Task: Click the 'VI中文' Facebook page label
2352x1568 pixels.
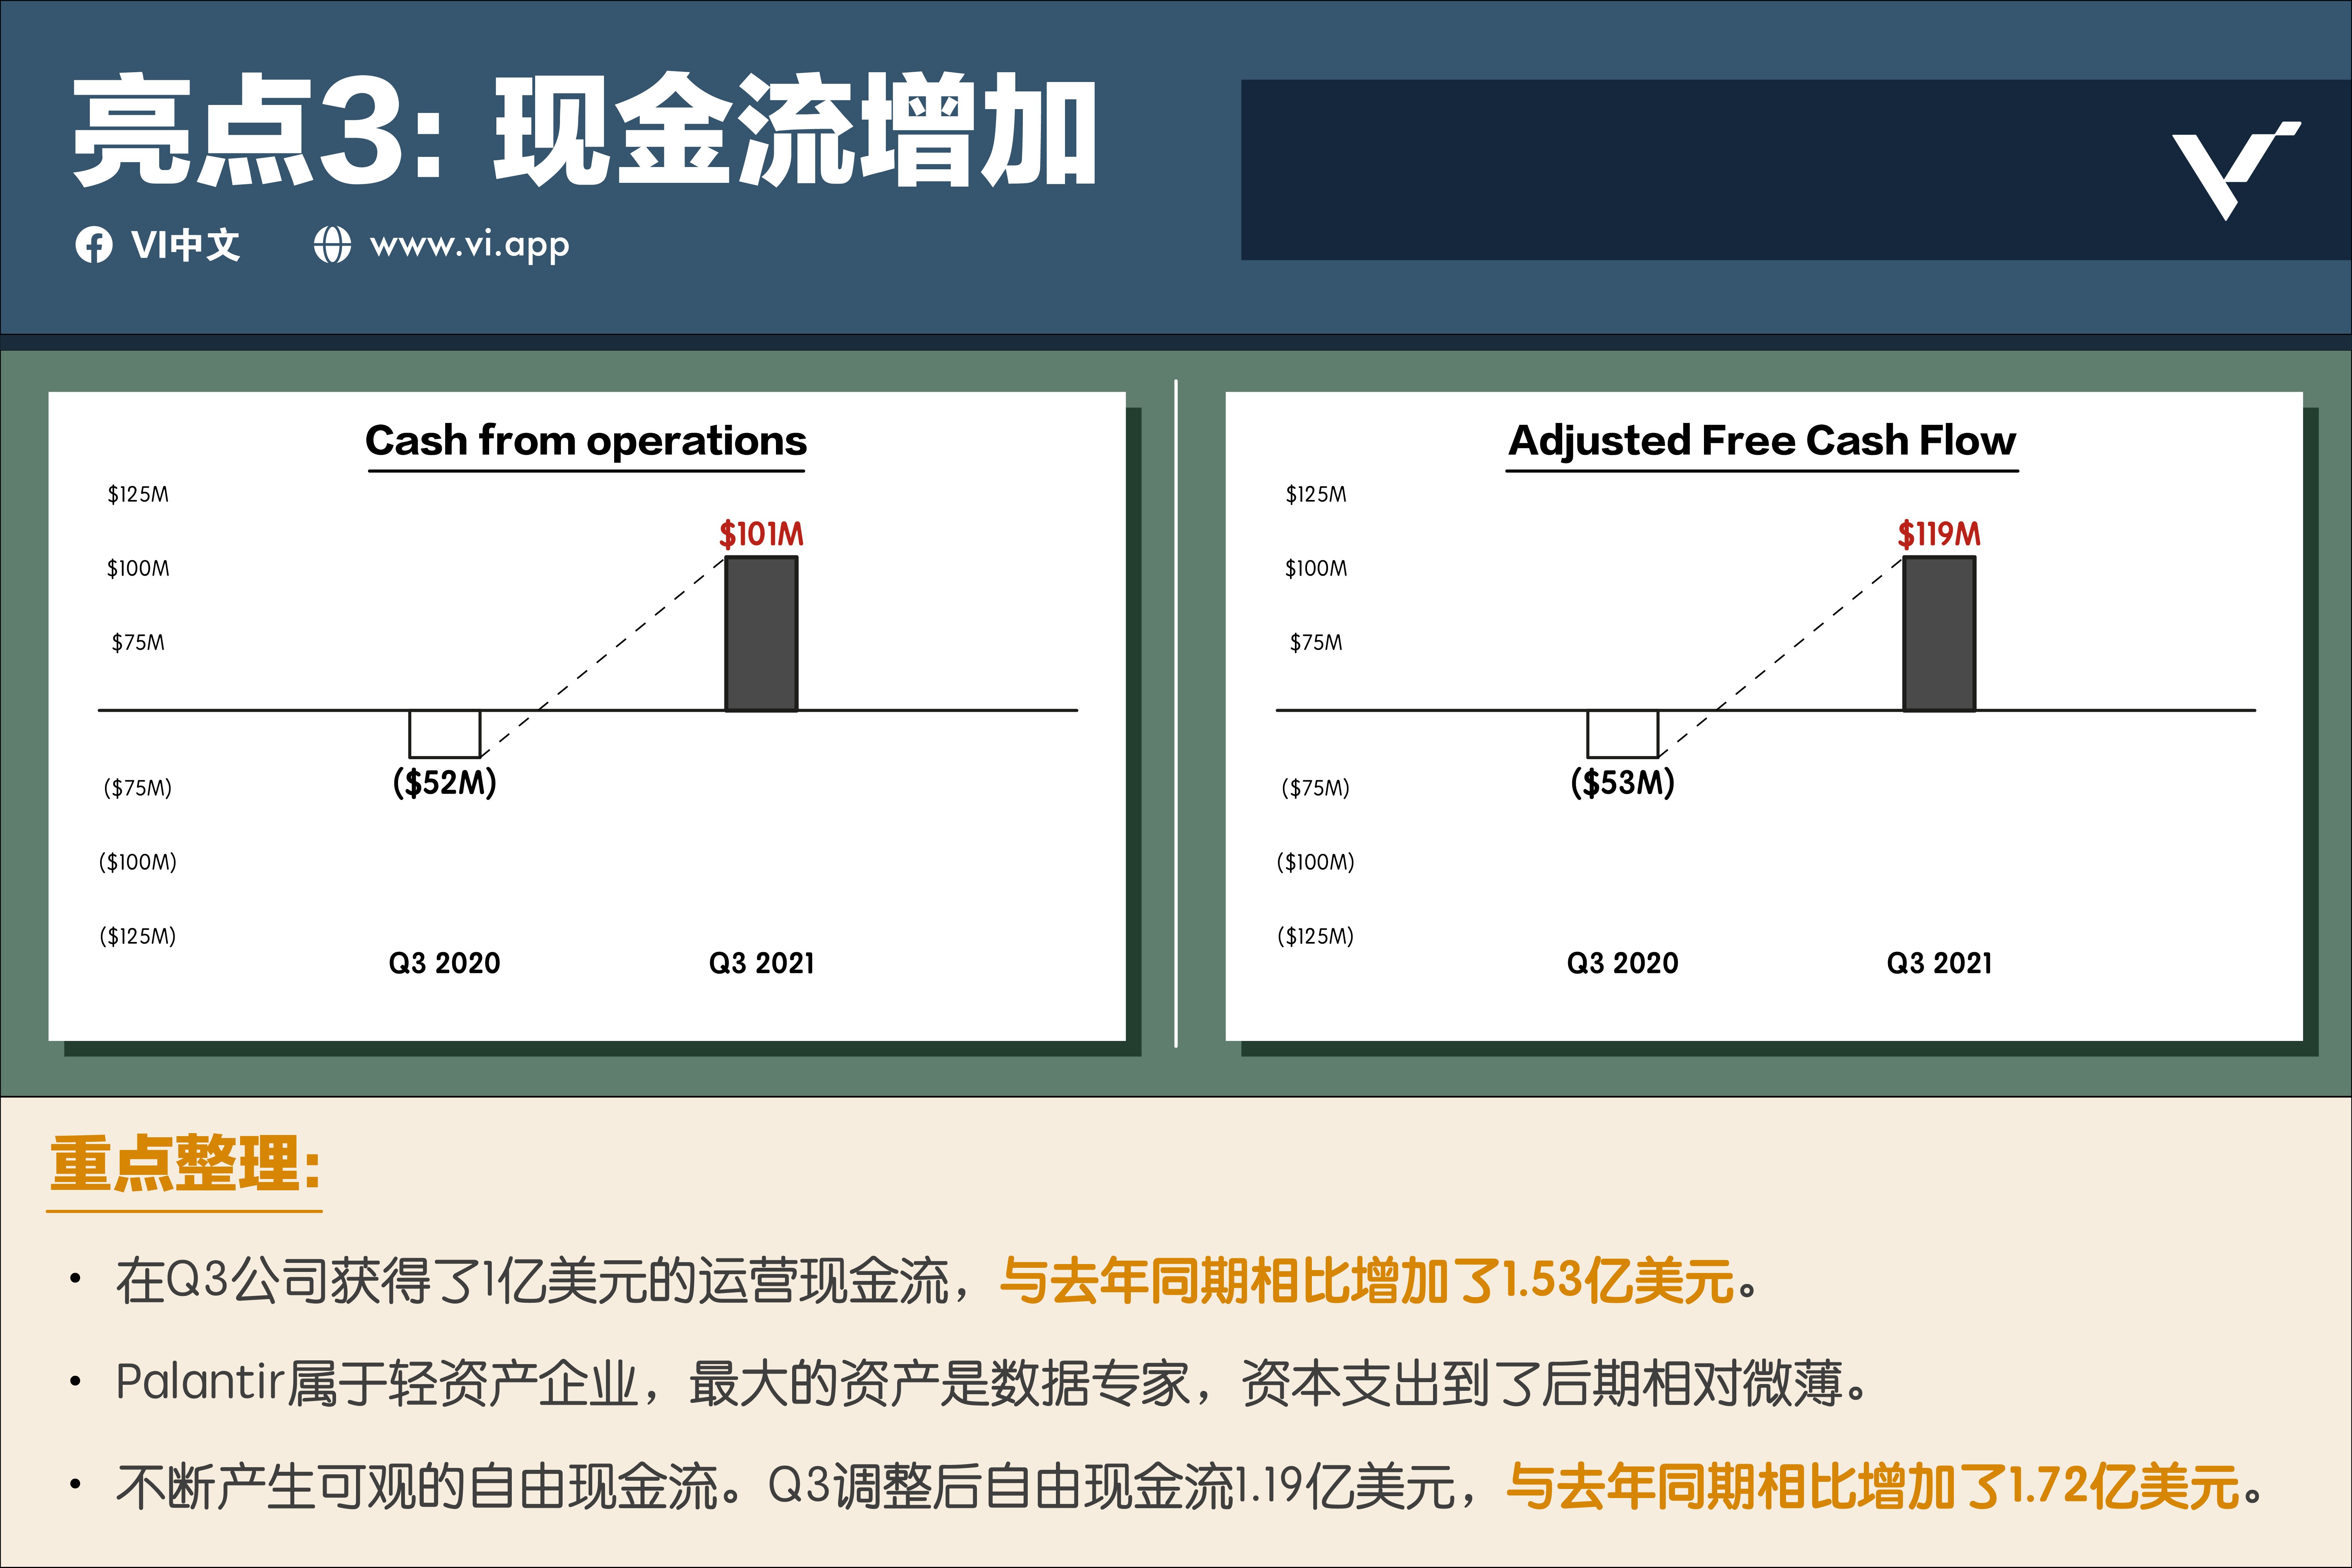Action: (185, 245)
